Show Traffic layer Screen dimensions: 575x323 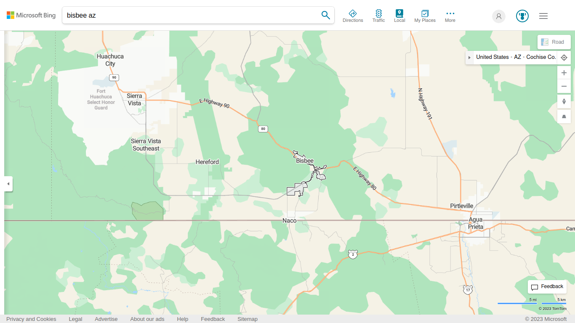point(378,16)
